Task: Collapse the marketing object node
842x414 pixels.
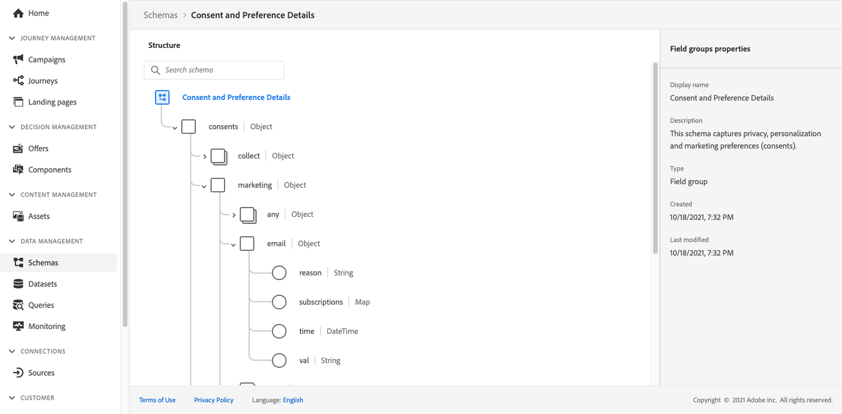Action: click(204, 186)
